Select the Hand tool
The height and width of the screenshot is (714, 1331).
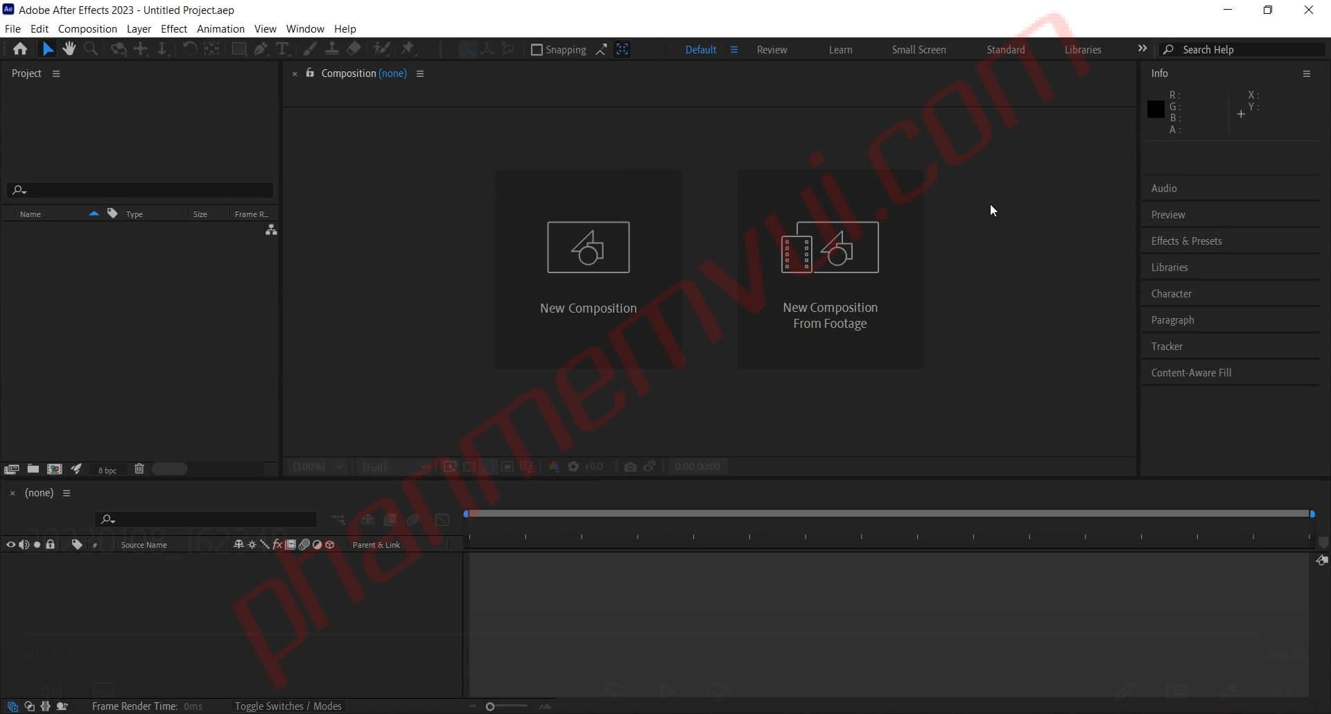69,49
